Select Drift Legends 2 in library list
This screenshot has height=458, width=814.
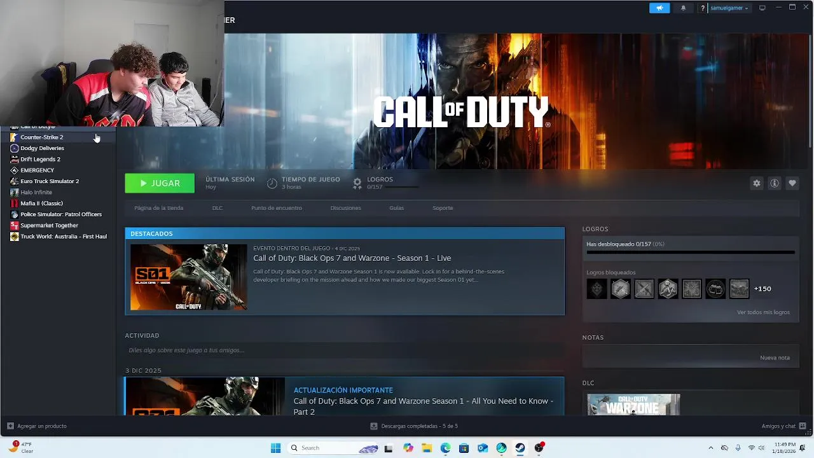coord(58,159)
